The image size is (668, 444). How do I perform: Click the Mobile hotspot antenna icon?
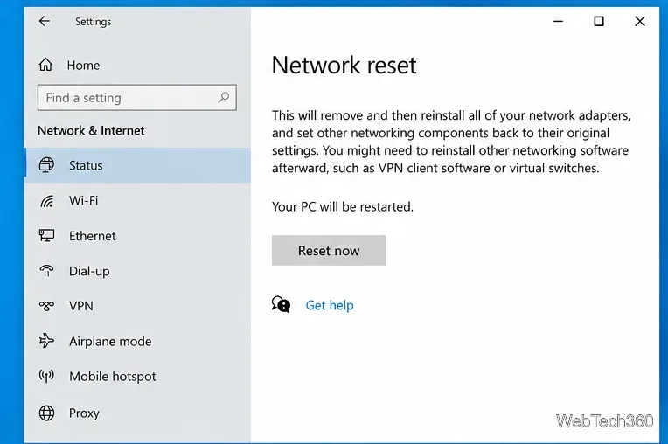pos(46,376)
